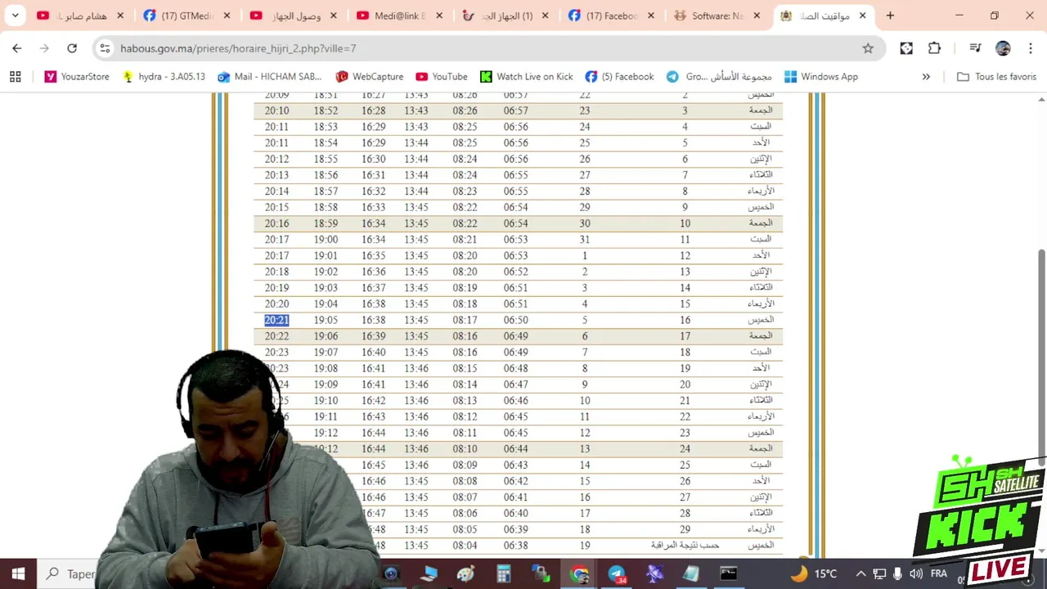Open the Watch Live on Kick bookmark
Viewport: 1047px width, 589px height.
pos(527,76)
